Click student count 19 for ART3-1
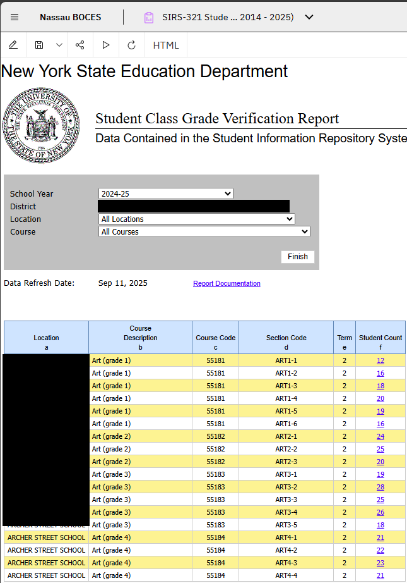 click(x=380, y=474)
